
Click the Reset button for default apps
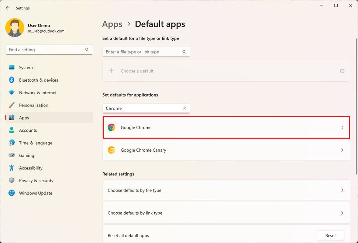(330, 236)
